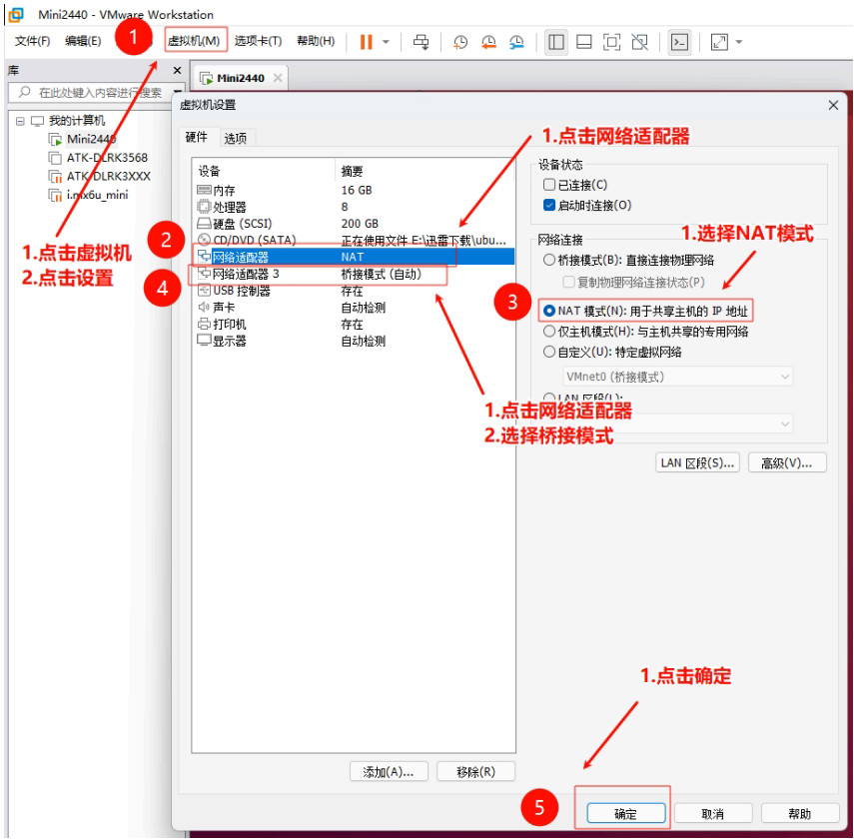Click the take snapshot icon

460,41
